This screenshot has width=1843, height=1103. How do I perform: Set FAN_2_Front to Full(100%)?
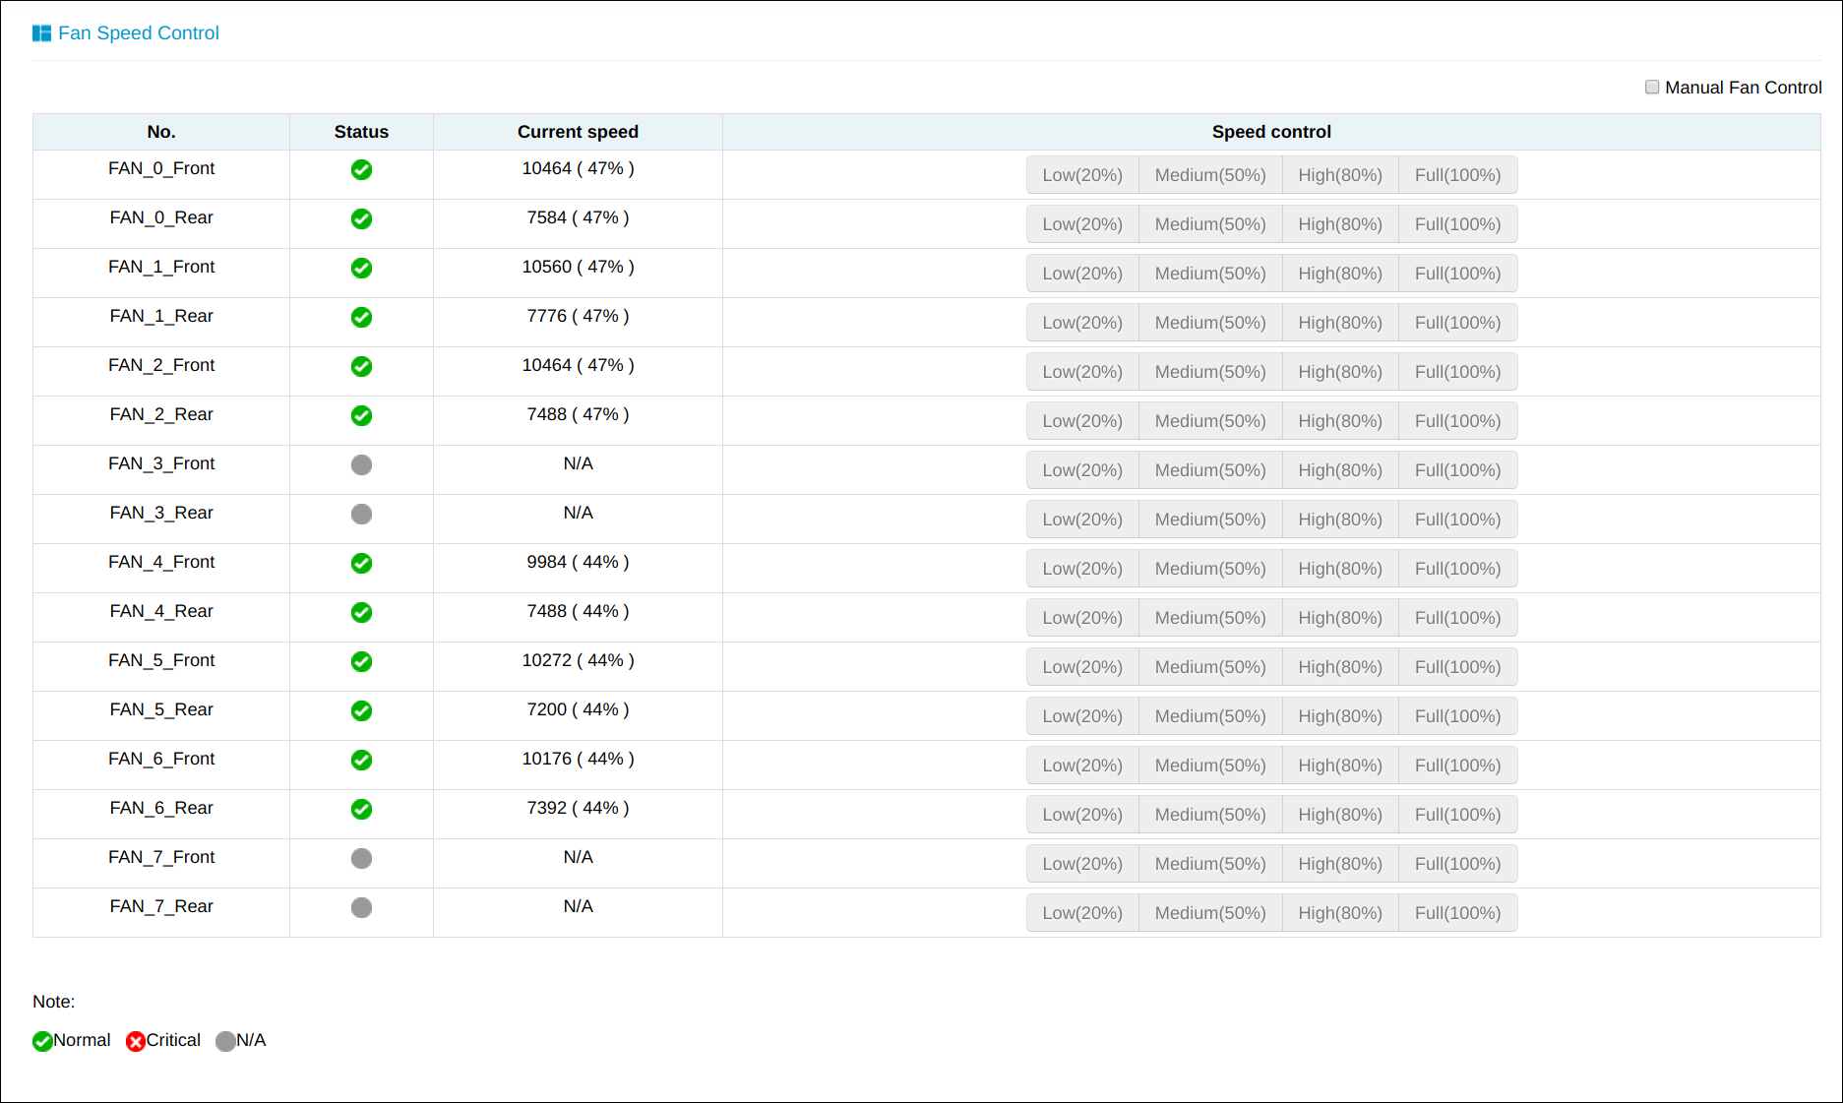click(1457, 372)
